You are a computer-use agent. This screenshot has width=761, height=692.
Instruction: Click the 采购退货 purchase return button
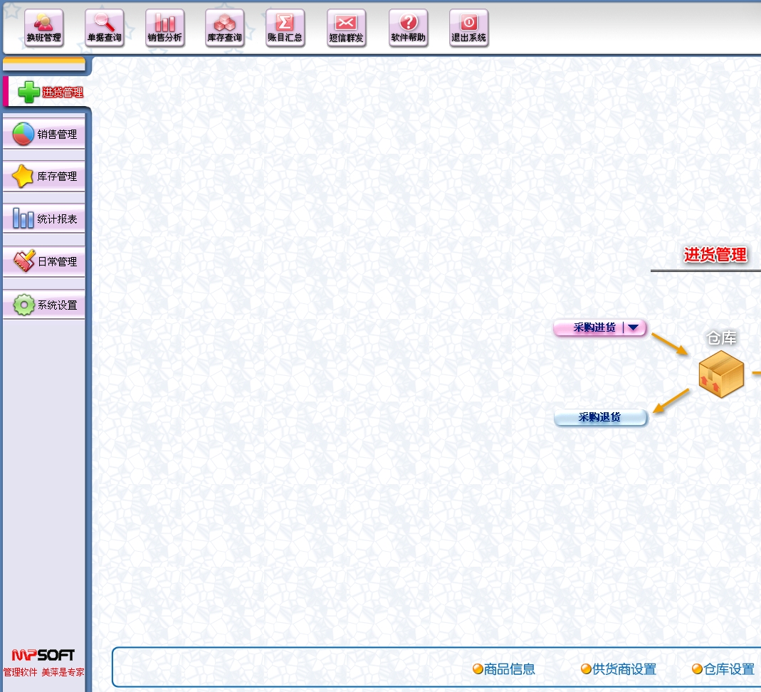(600, 417)
